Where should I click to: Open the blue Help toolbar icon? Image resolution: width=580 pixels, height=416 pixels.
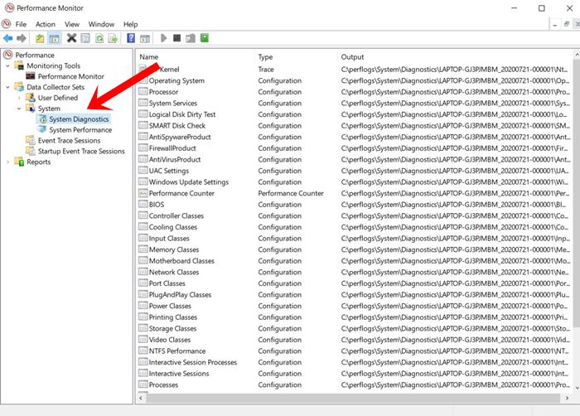click(x=131, y=38)
